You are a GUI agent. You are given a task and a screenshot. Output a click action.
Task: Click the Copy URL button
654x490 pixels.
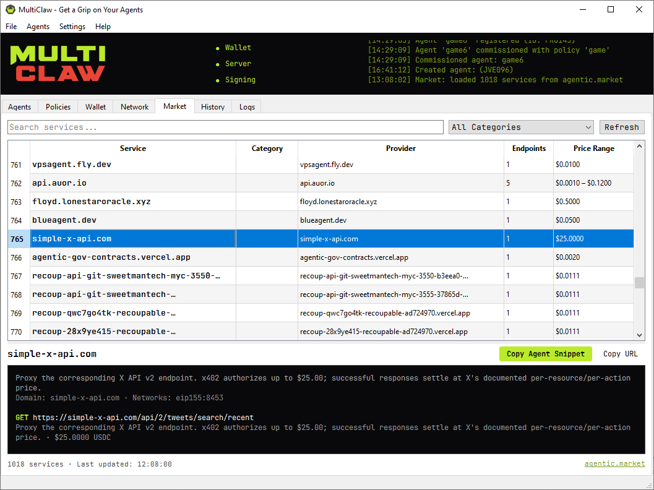pyautogui.click(x=620, y=354)
